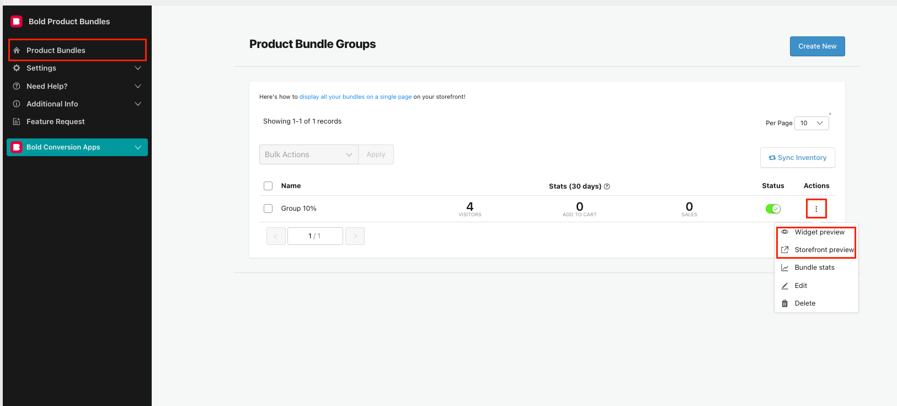The image size is (897, 406).
Task: Choose Delete in the actions menu
Action: point(816,303)
